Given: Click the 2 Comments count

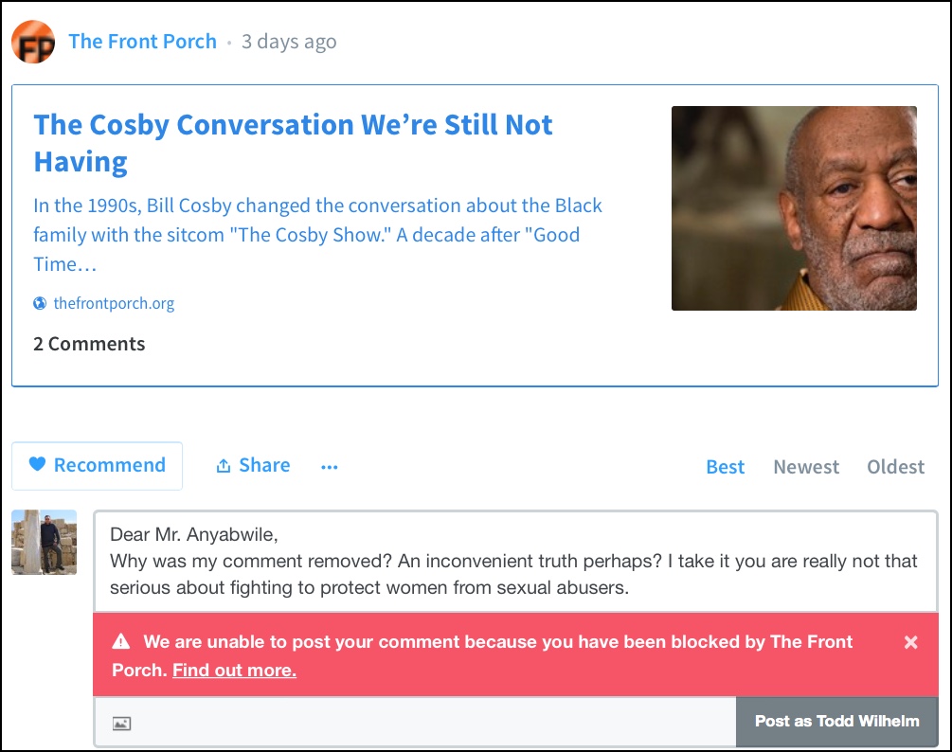Looking at the screenshot, I should tap(89, 344).
